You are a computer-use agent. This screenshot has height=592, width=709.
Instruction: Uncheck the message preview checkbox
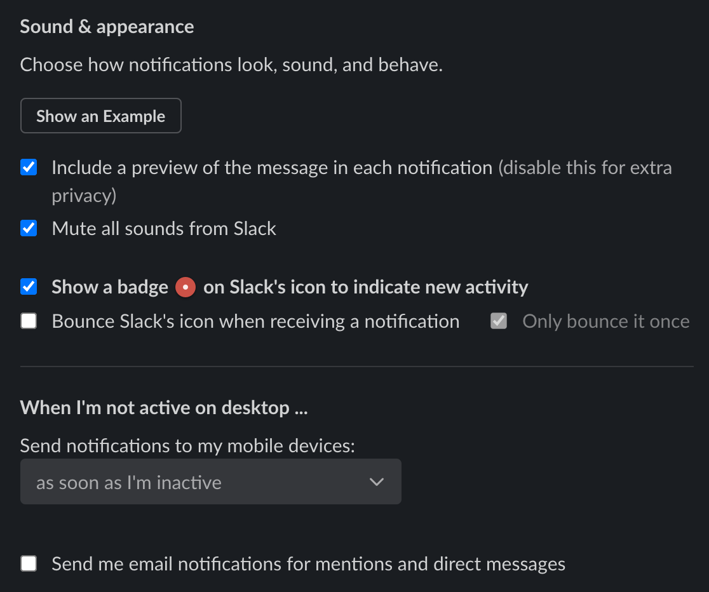point(29,167)
